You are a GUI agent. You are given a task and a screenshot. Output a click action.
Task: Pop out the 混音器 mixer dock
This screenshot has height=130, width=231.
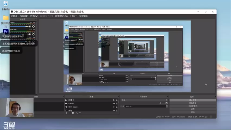[x=36, y=19]
